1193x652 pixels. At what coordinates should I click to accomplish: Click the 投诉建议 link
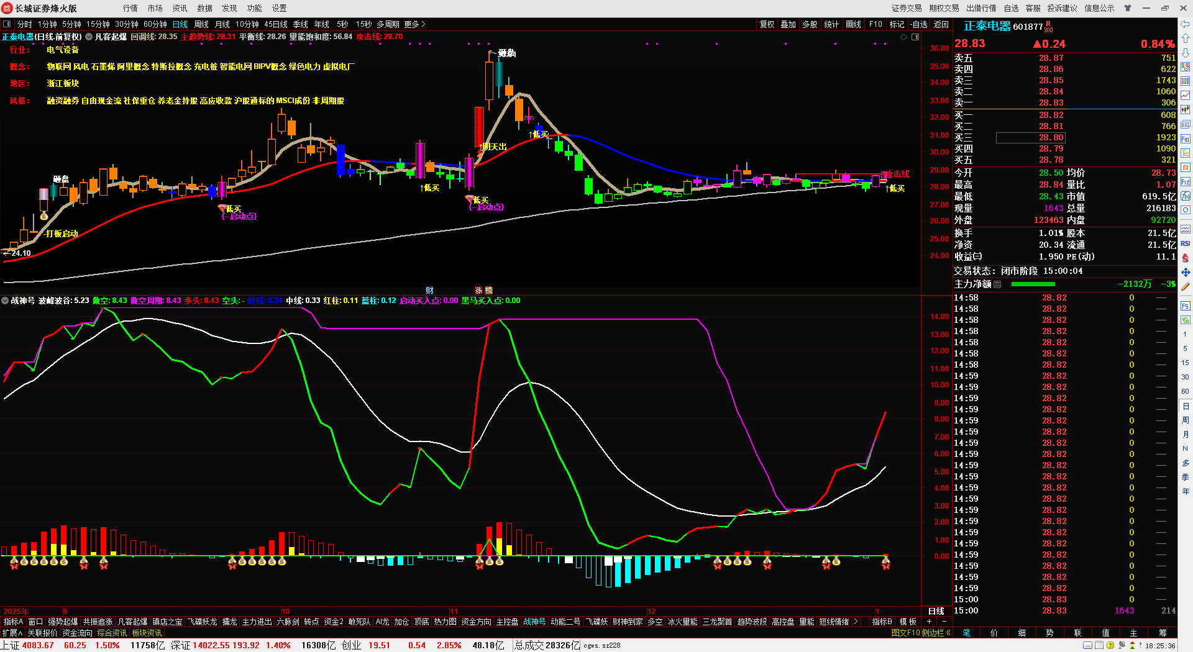click(1063, 8)
